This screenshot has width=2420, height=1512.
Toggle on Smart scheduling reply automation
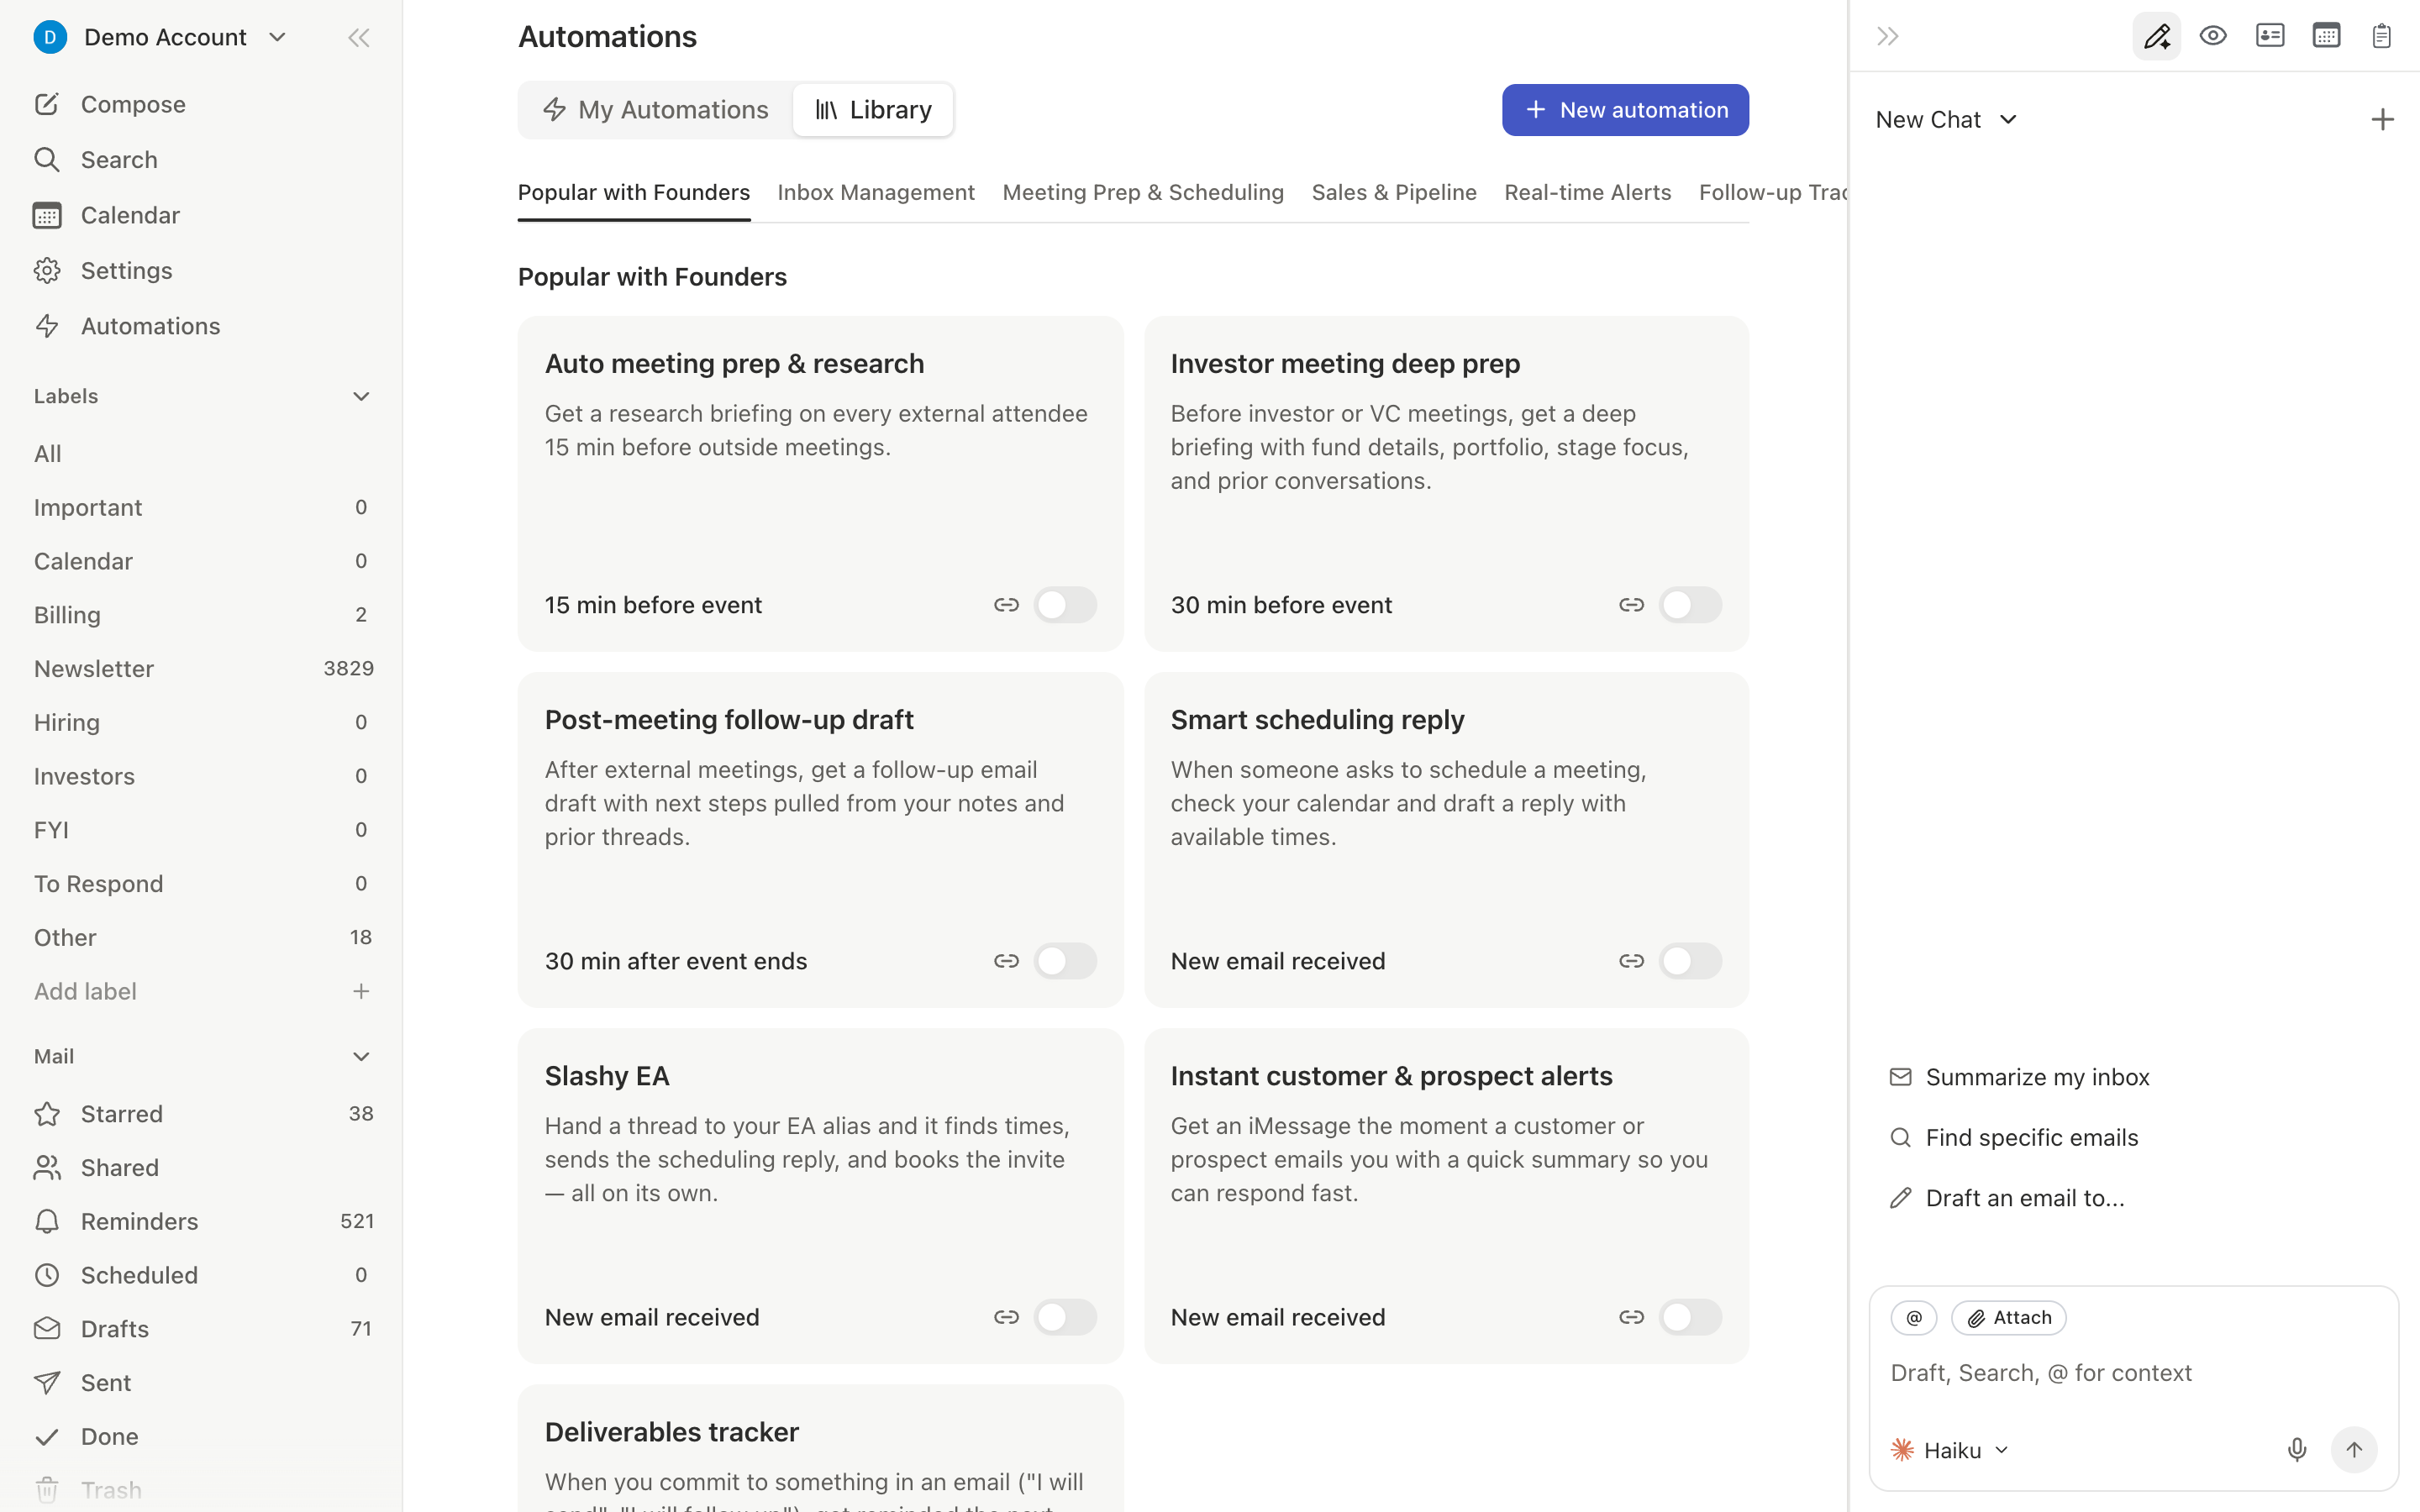point(1690,961)
